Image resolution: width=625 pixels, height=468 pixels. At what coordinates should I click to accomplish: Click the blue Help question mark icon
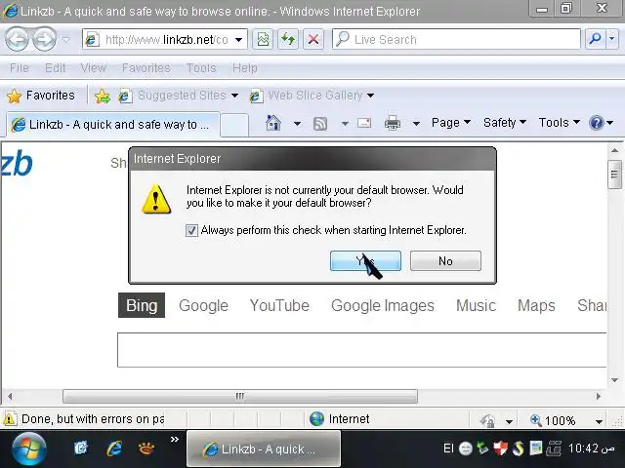pos(597,123)
